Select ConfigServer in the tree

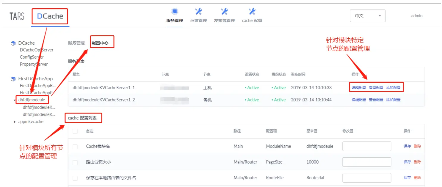[x=32, y=57]
